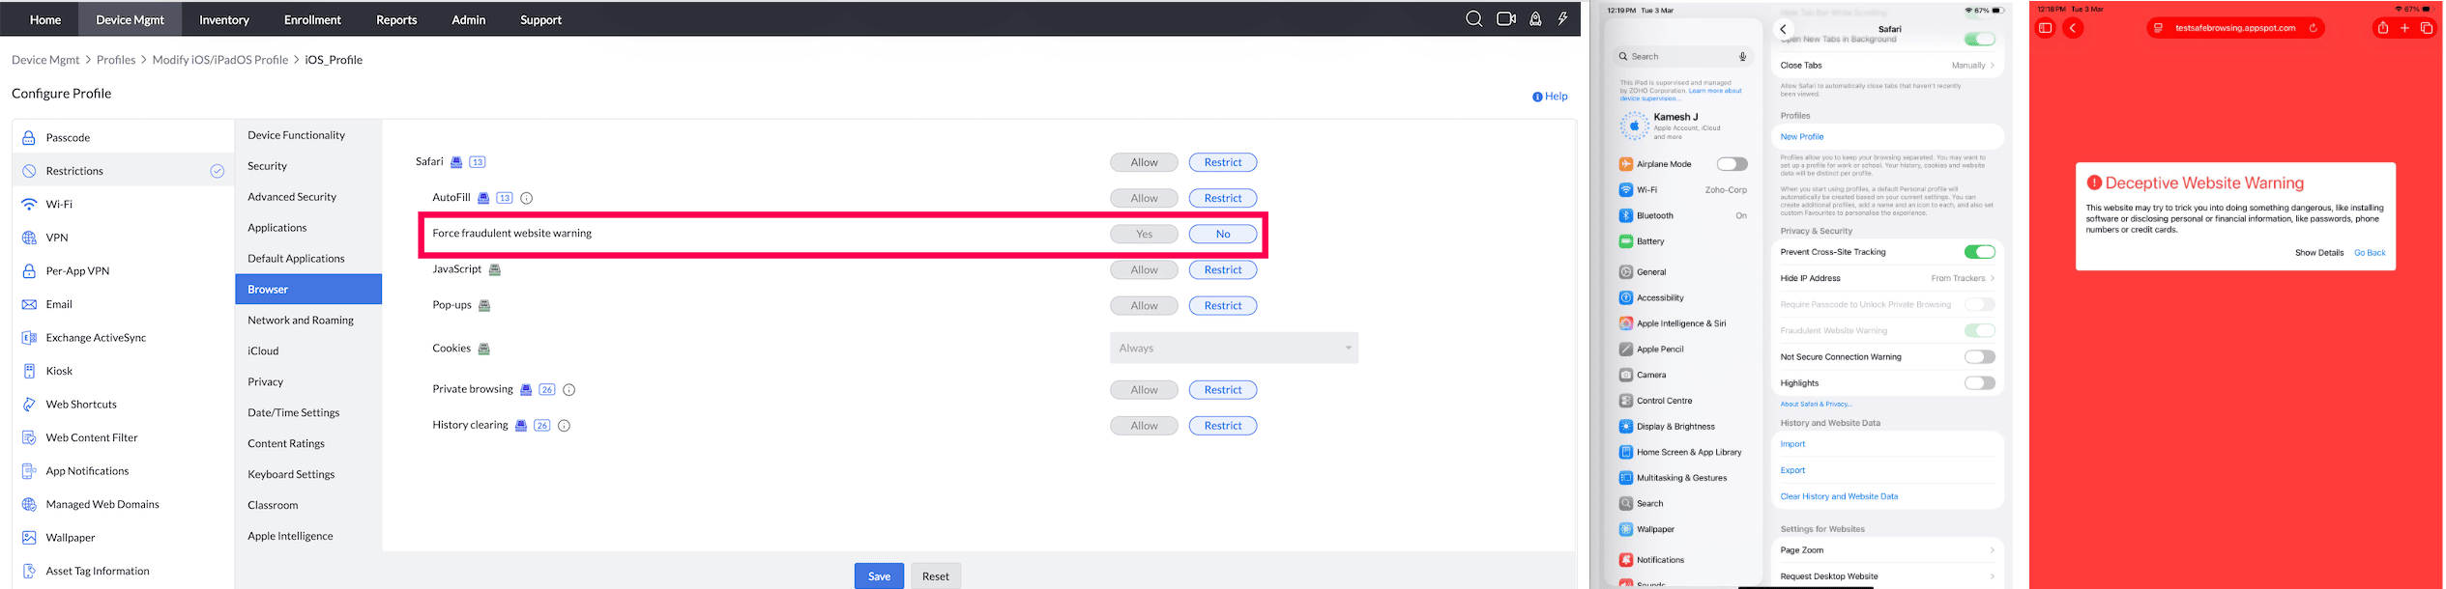Toggle Not Secure Connection Warning switch
The image size is (2446, 589).
point(1979,357)
